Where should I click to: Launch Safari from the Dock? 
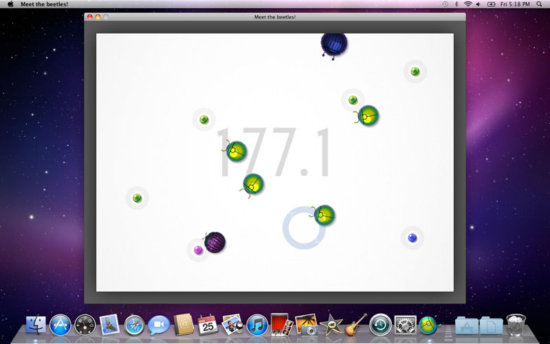pos(134,325)
